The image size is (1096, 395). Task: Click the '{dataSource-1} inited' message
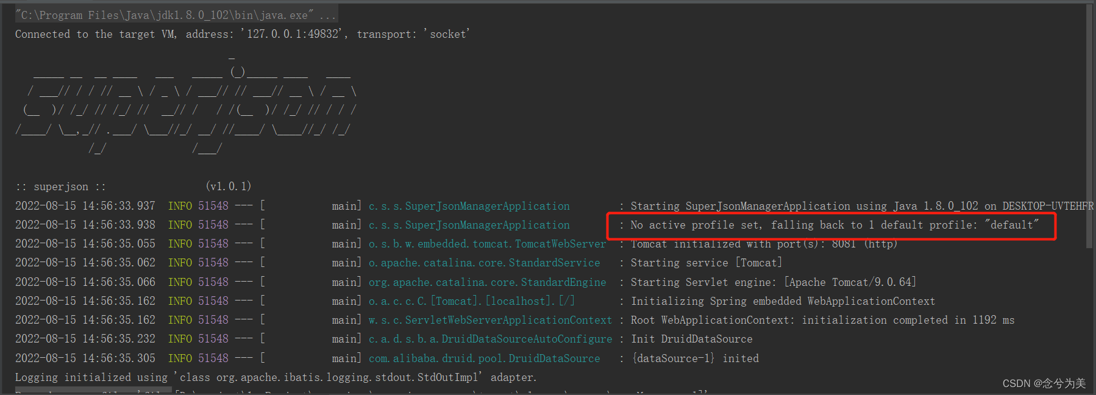pyautogui.click(x=695, y=358)
